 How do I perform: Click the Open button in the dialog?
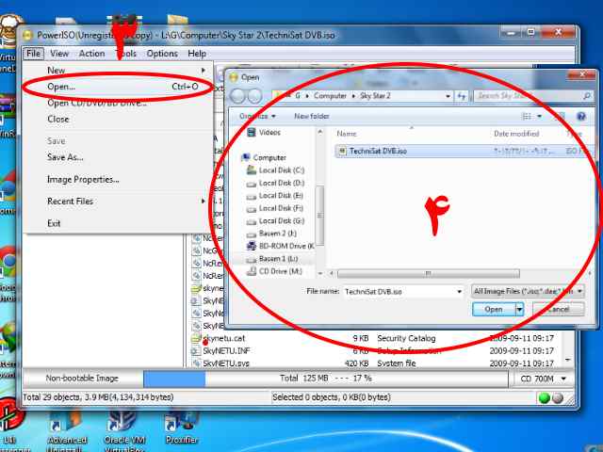click(x=494, y=309)
